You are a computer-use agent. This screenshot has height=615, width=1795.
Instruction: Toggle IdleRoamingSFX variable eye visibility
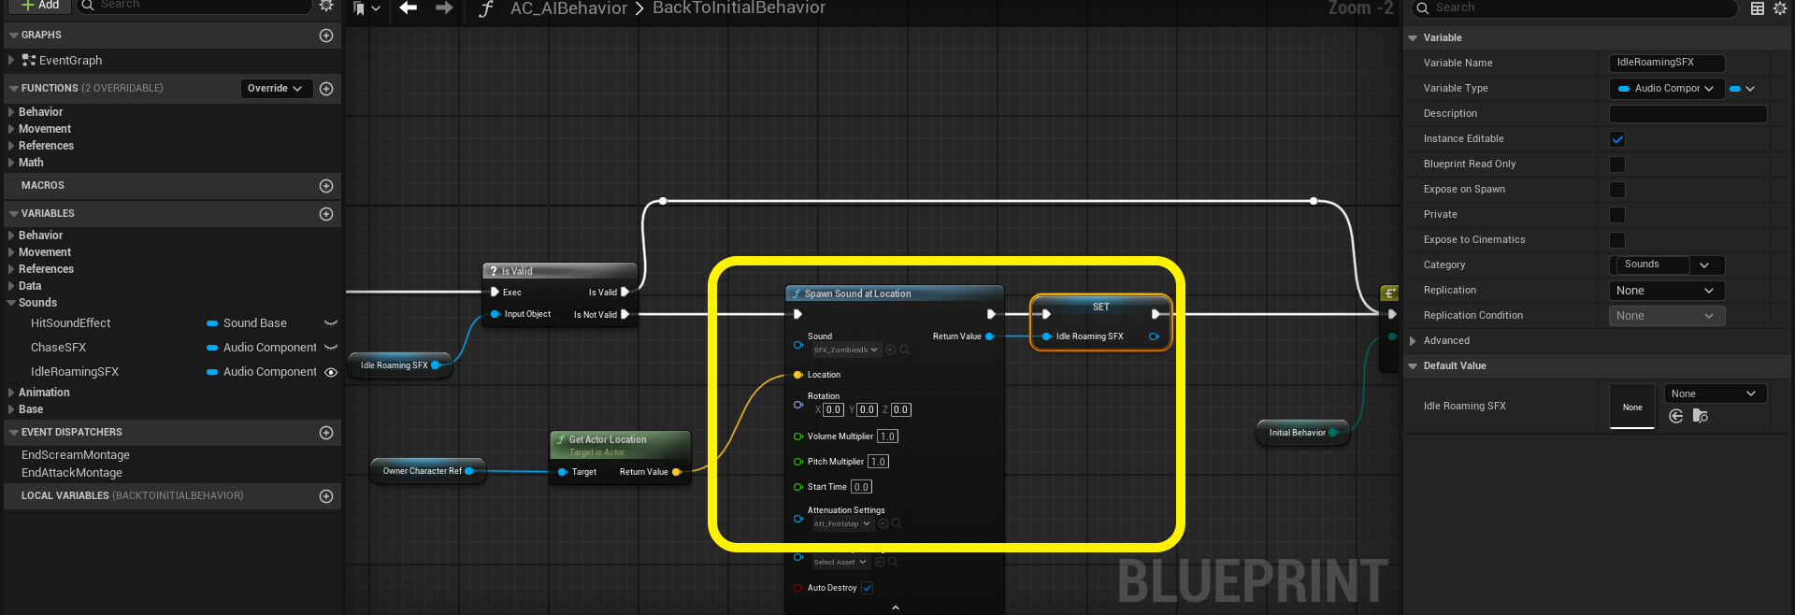point(331,372)
